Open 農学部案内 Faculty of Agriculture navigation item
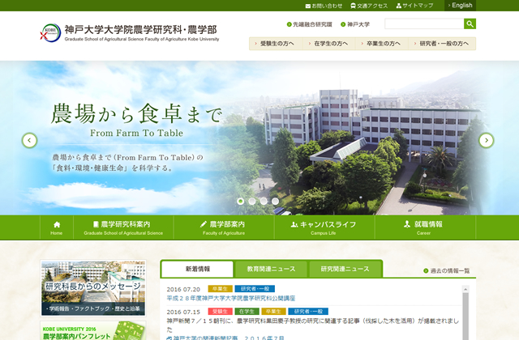 click(224, 227)
